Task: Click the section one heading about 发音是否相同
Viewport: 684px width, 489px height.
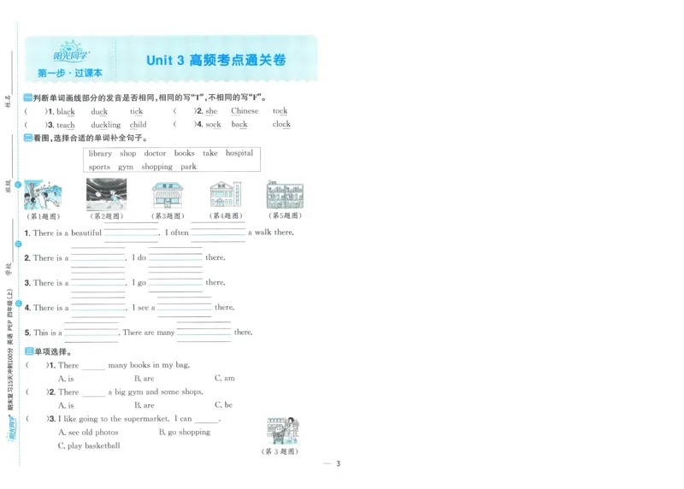Action: click(145, 97)
